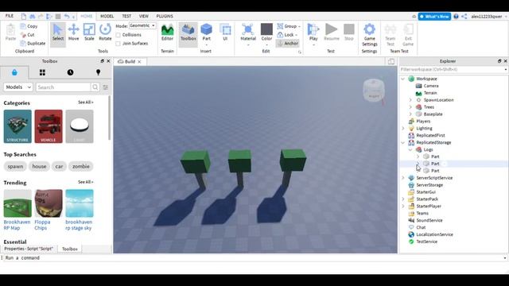This screenshot has height=286, width=509.
Task: Open Game Settings
Action: 369,35
